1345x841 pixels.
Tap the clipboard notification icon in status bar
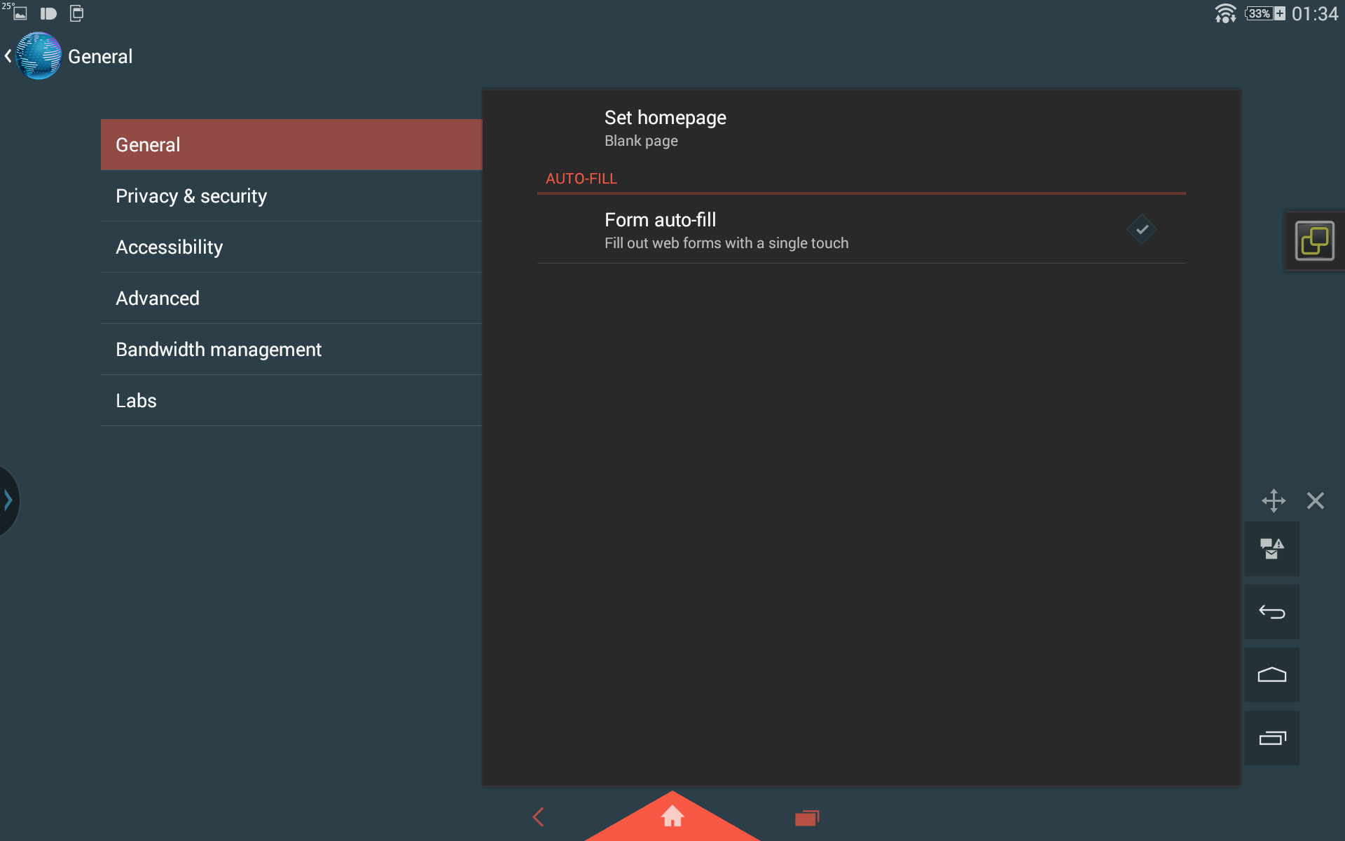tap(77, 13)
